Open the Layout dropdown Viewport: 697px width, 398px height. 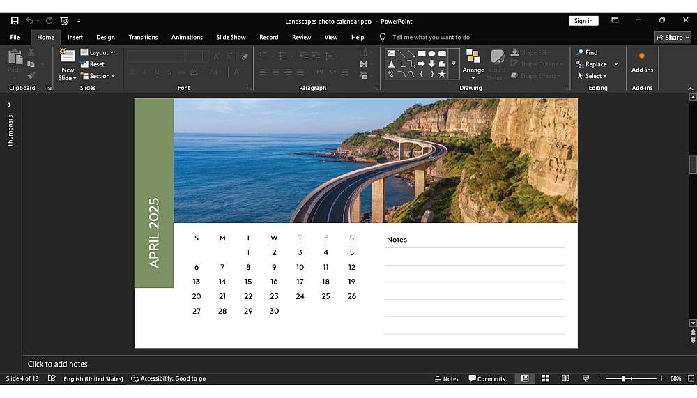[97, 52]
